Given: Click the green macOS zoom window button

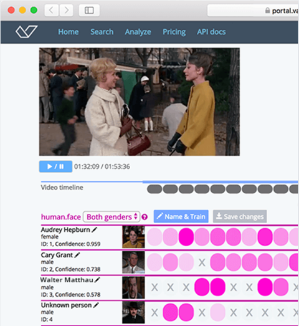Looking at the screenshot, I should [34, 10].
